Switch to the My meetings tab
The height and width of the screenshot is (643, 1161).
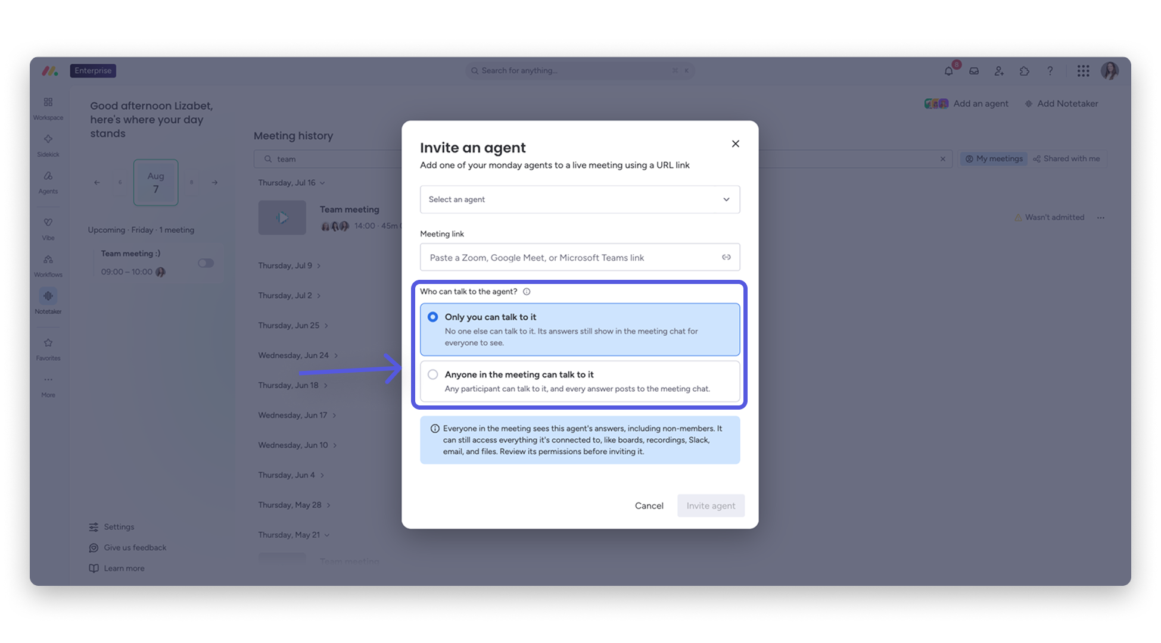pos(994,159)
